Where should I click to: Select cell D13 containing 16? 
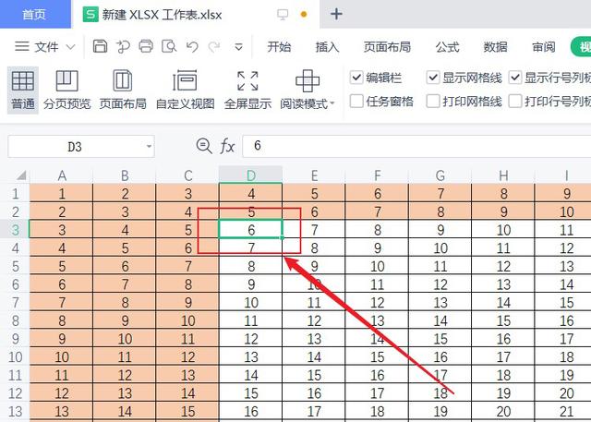[x=250, y=411]
